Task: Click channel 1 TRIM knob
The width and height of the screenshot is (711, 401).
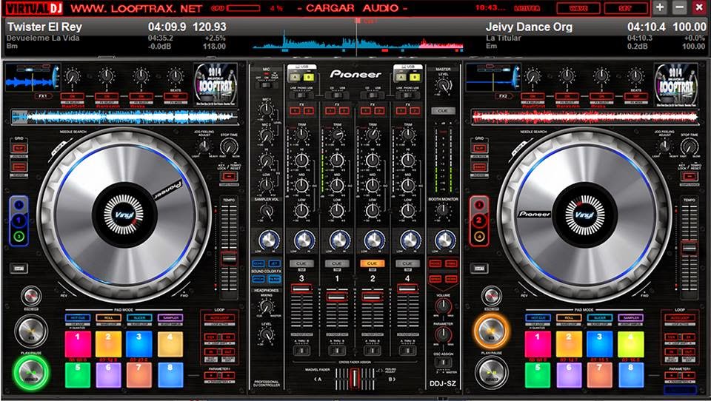Action: 337,134
